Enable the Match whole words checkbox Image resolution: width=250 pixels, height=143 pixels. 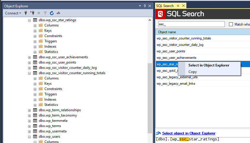(231, 24)
